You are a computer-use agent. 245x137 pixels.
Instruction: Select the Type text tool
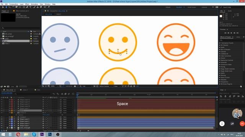[x=31, y=7]
